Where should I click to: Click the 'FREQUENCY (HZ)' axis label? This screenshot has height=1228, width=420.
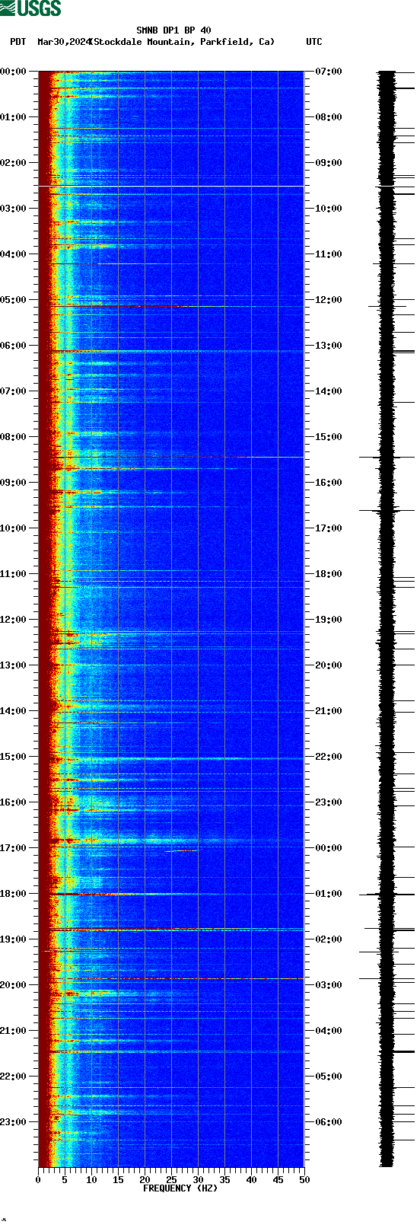(180, 1188)
